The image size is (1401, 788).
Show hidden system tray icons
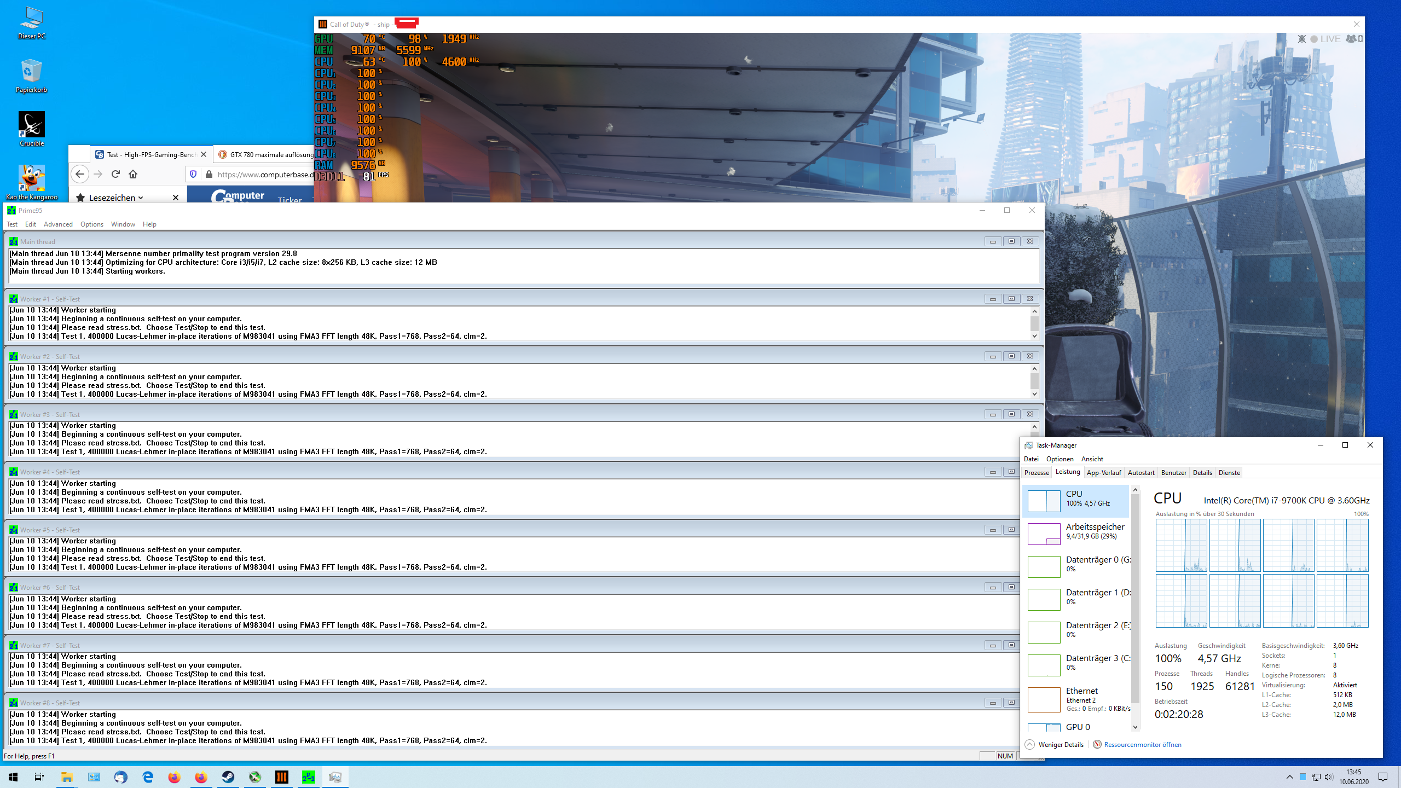pos(1289,777)
